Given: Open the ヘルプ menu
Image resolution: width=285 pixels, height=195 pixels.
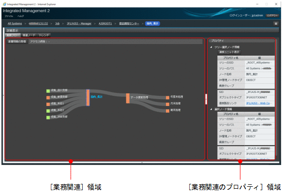Looking at the screenshot, I should tap(20, 16).
